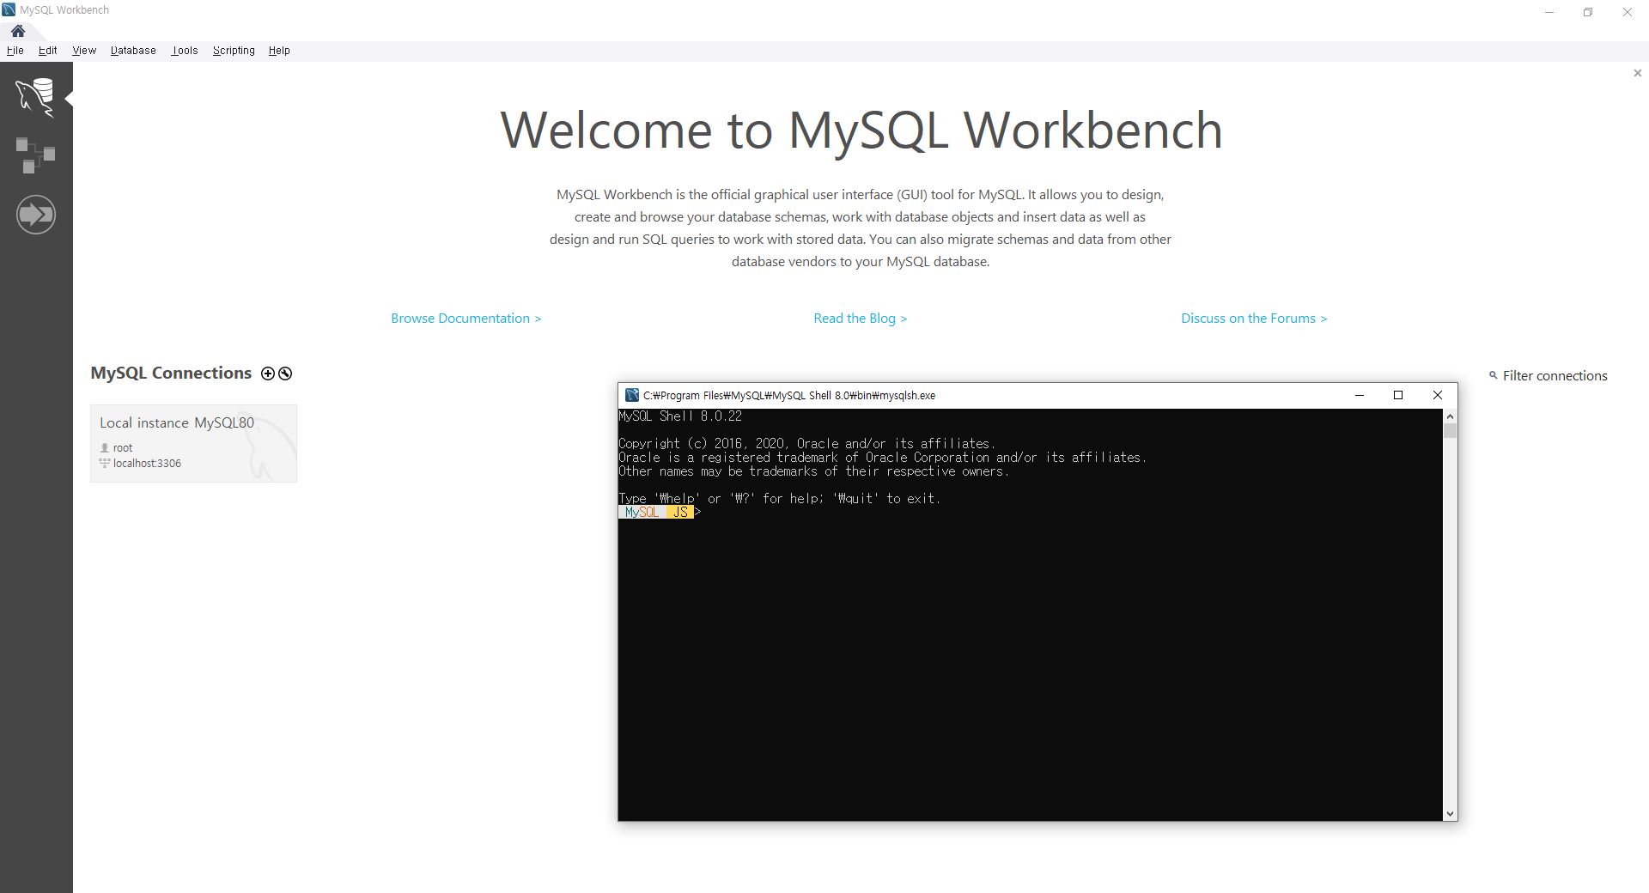Open the Migration wizard sidebar icon
Image resolution: width=1649 pixels, height=893 pixels.
tap(35, 214)
